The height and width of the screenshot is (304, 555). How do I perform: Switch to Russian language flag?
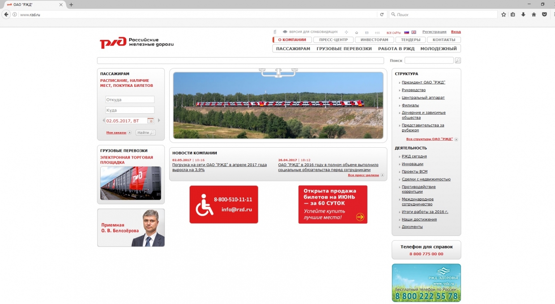406,32
